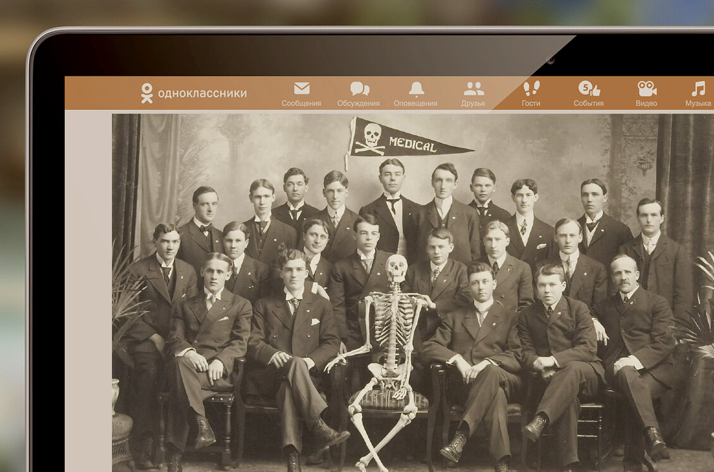Screen dimensions: 714x472
Task: Open the Оповещения bell icon
Action: [x=416, y=88]
